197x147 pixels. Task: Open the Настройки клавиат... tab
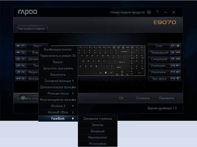click(x=33, y=29)
